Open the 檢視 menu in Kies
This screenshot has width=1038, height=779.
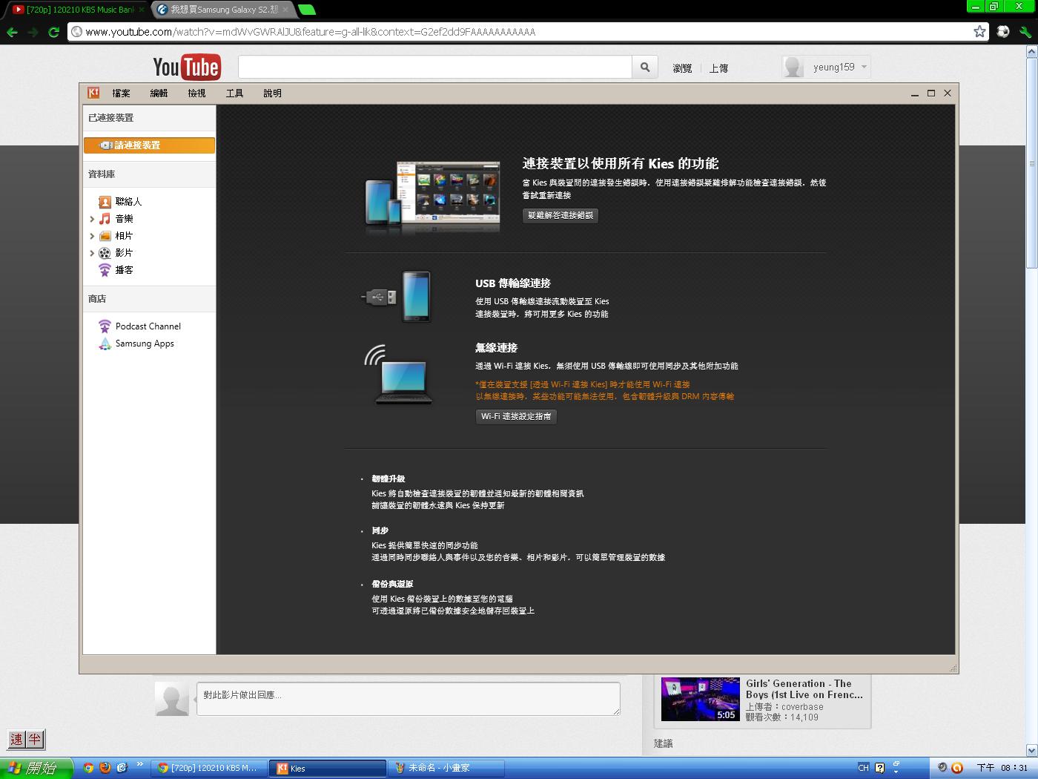click(196, 93)
